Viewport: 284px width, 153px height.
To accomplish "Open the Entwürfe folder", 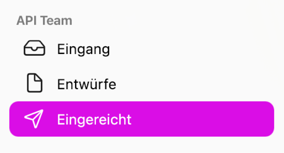I will click(86, 84).
